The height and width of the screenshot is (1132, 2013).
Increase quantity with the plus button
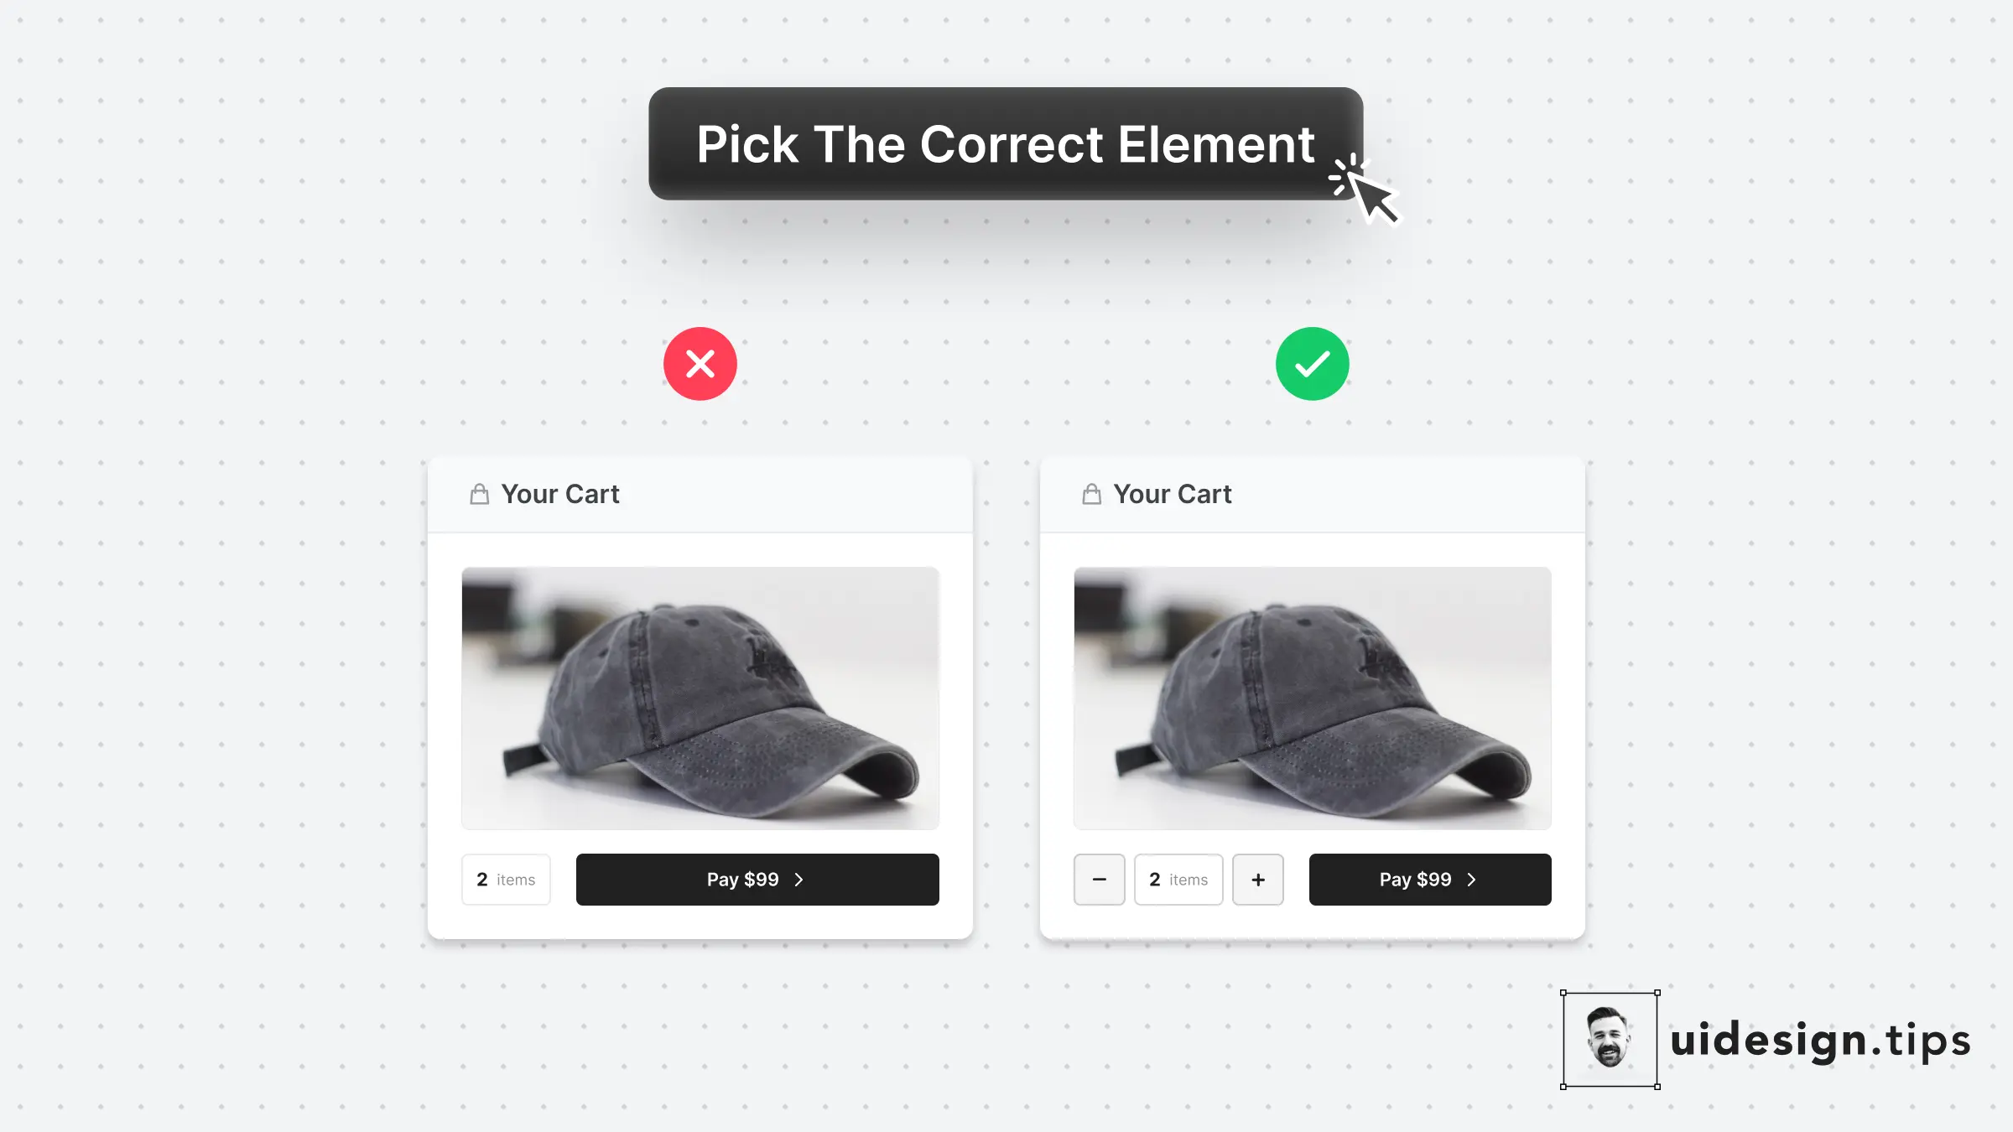point(1258,880)
